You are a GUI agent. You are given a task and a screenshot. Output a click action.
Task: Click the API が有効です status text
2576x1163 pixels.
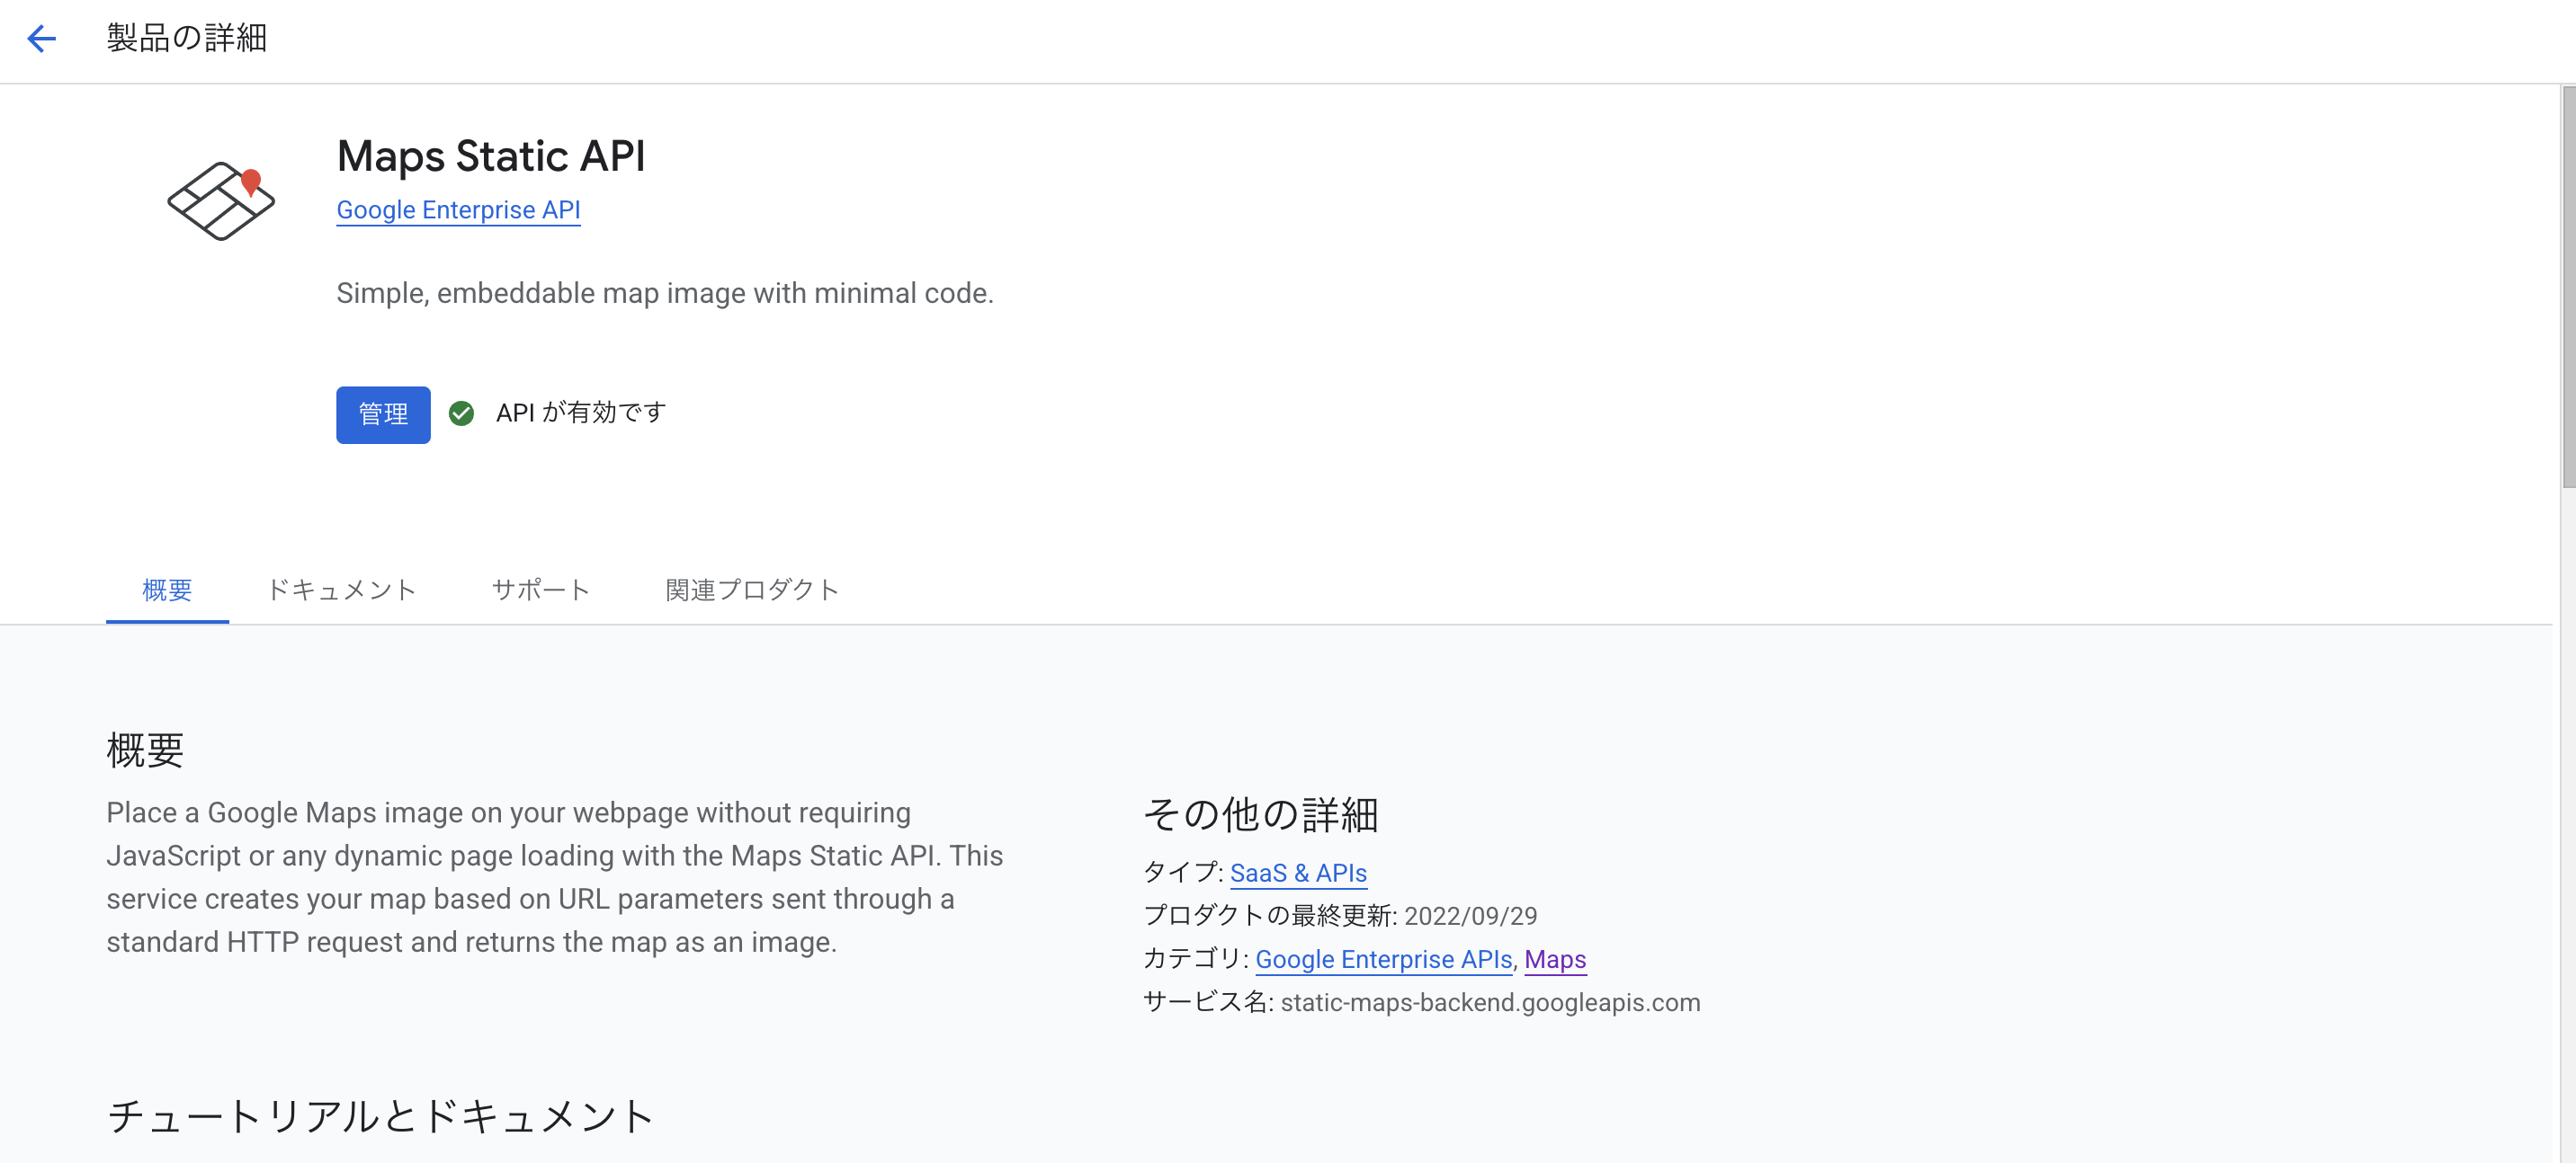click(580, 412)
